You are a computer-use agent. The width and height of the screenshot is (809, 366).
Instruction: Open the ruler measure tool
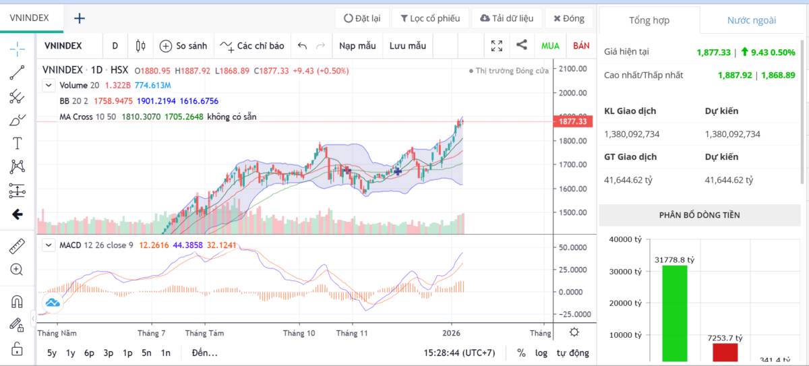(x=17, y=246)
